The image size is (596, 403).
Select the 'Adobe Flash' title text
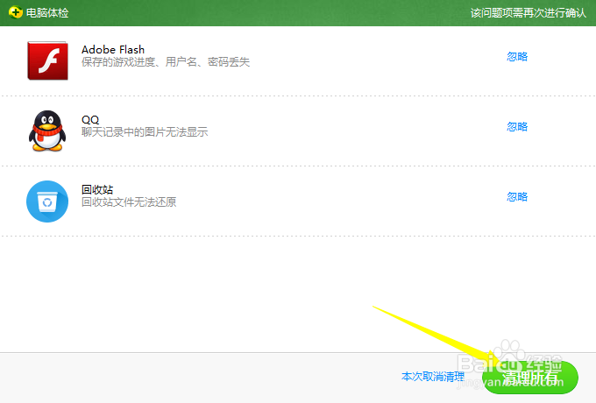(x=113, y=49)
